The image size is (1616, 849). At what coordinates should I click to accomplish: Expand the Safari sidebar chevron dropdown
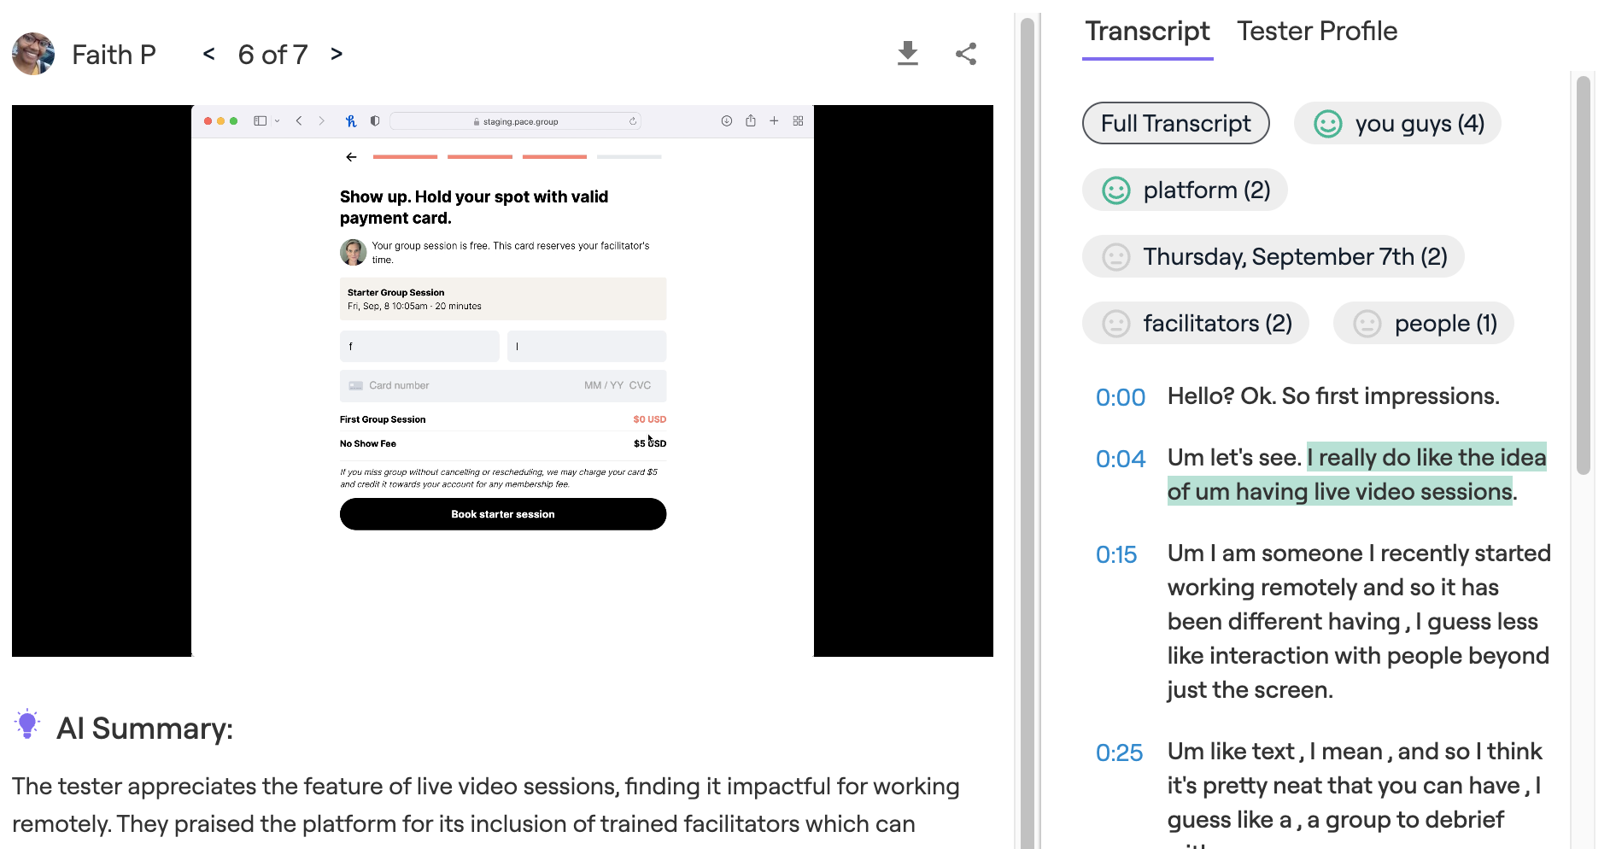[276, 120]
